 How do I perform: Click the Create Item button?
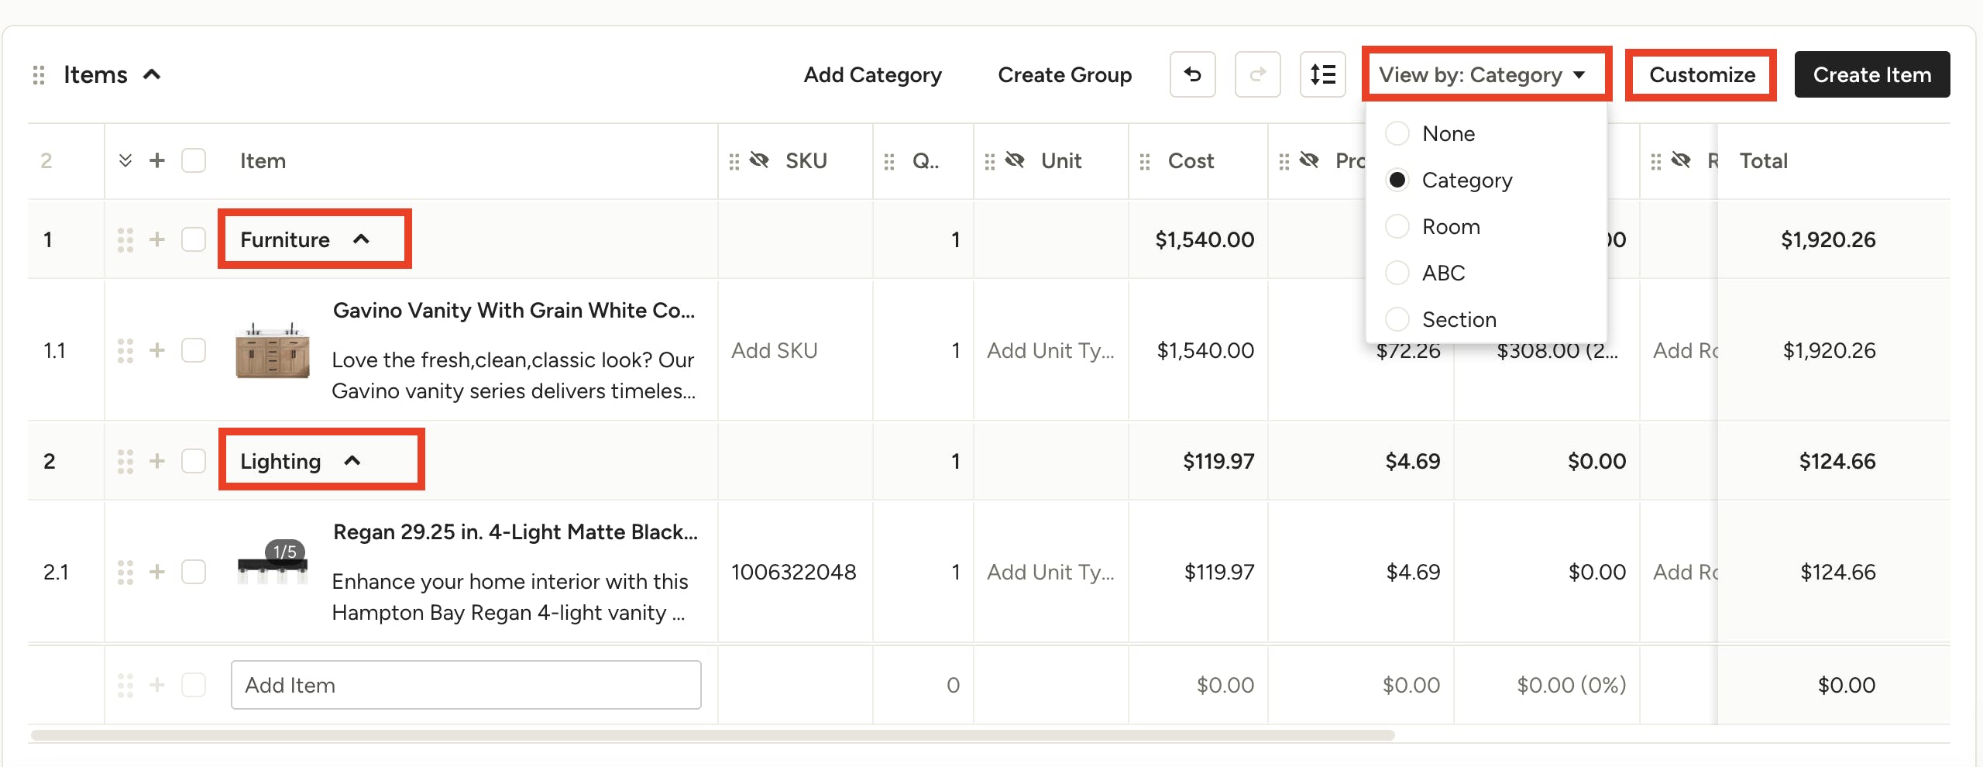pyautogui.click(x=1871, y=74)
